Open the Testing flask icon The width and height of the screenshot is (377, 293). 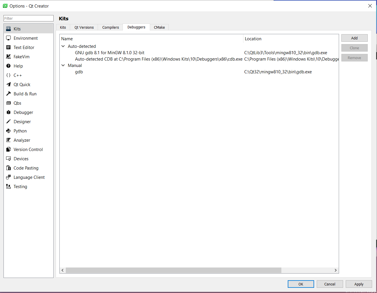click(8, 187)
